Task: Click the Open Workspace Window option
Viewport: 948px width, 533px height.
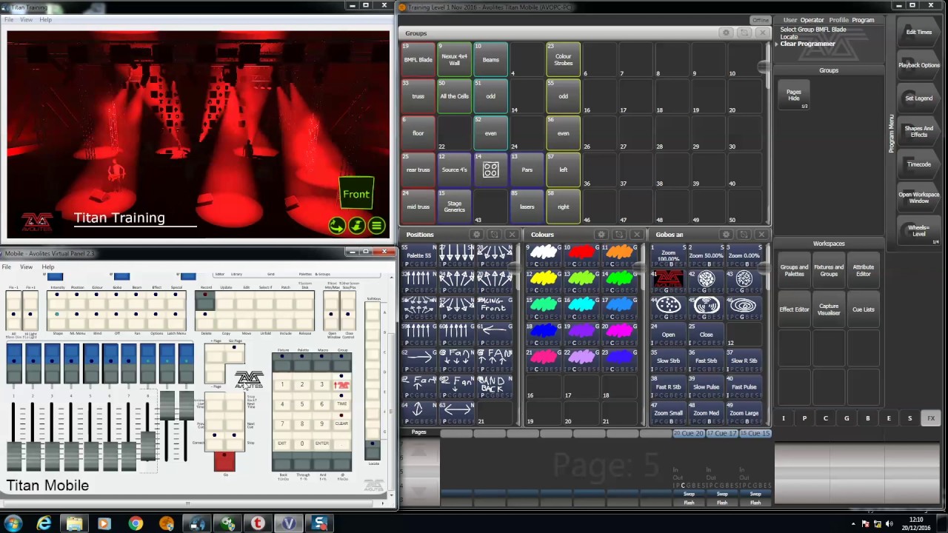Action: (x=919, y=198)
